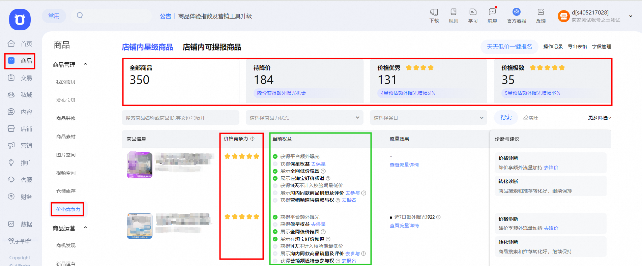
Task: Expand the account dropdown arrow
Action: 631,16
